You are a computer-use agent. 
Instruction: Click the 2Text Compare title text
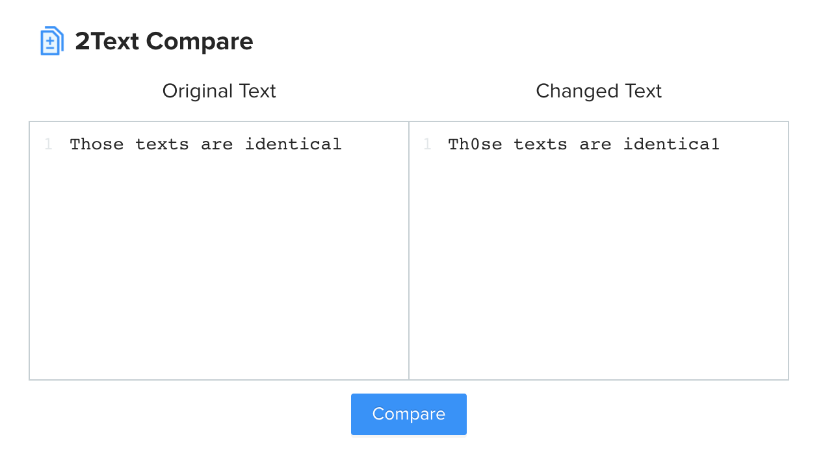(x=164, y=41)
